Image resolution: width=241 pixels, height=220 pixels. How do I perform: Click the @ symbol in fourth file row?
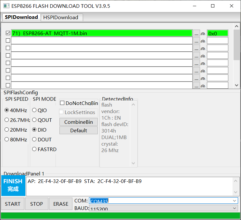[203, 56]
